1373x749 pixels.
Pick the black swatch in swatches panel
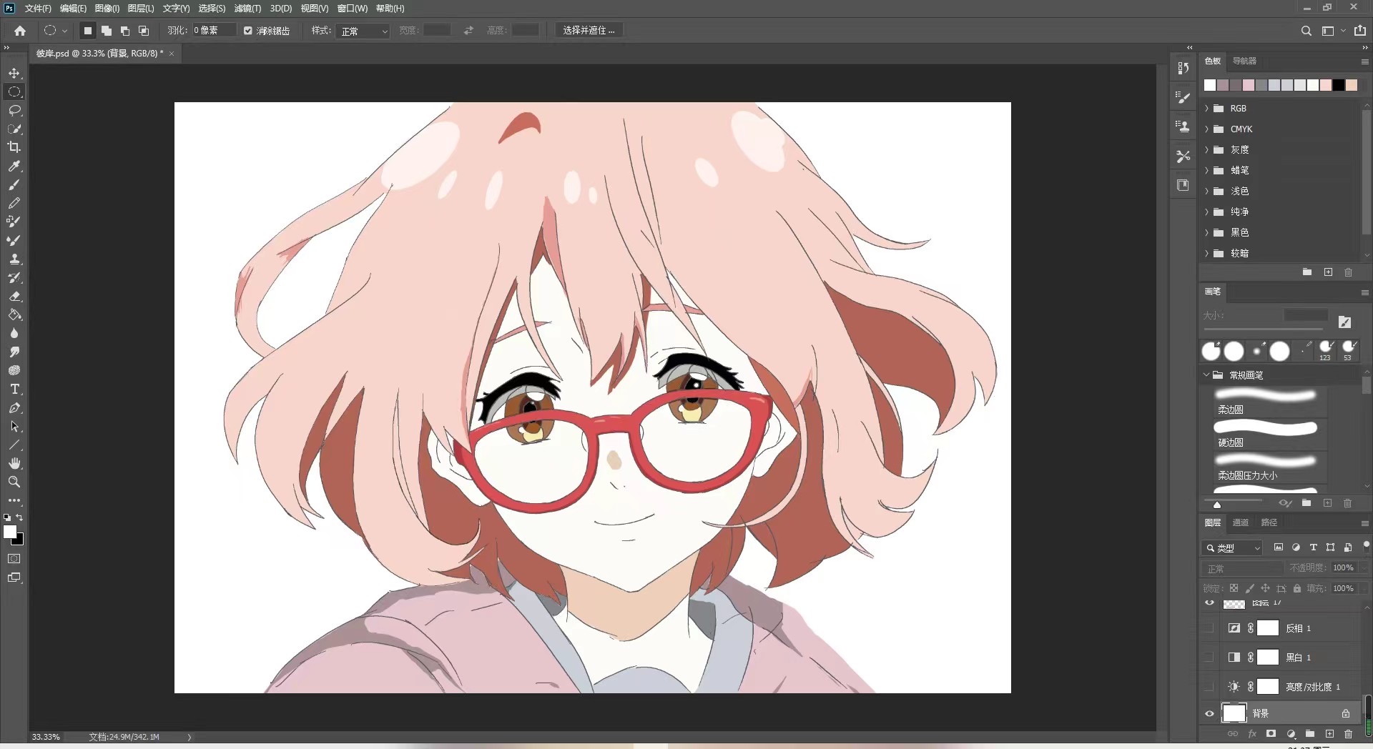pyautogui.click(x=1338, y=85)
